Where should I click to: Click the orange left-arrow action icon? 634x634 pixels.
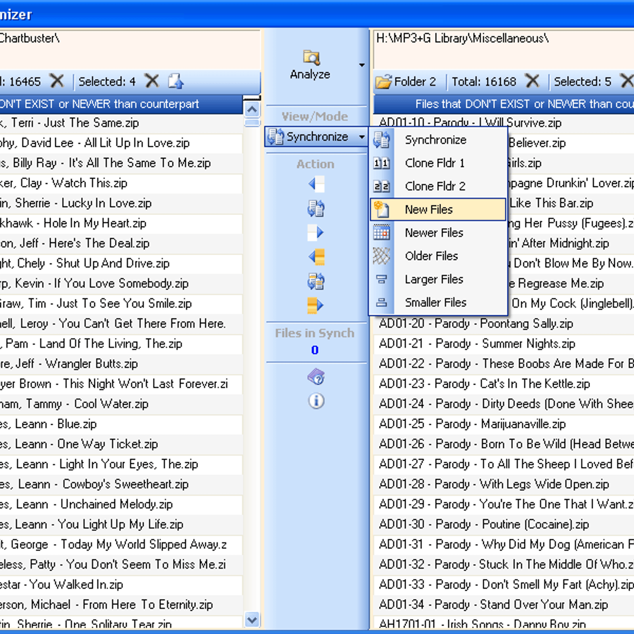click(316, 257)
